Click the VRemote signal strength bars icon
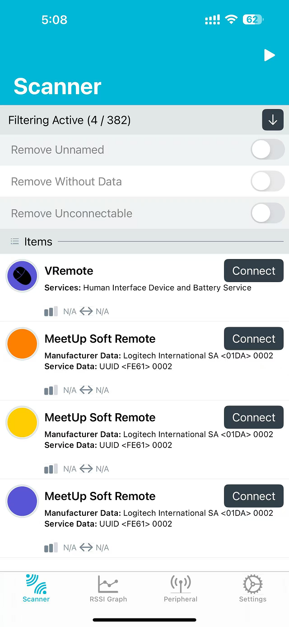The image size is (289, 627). point(51,311)
